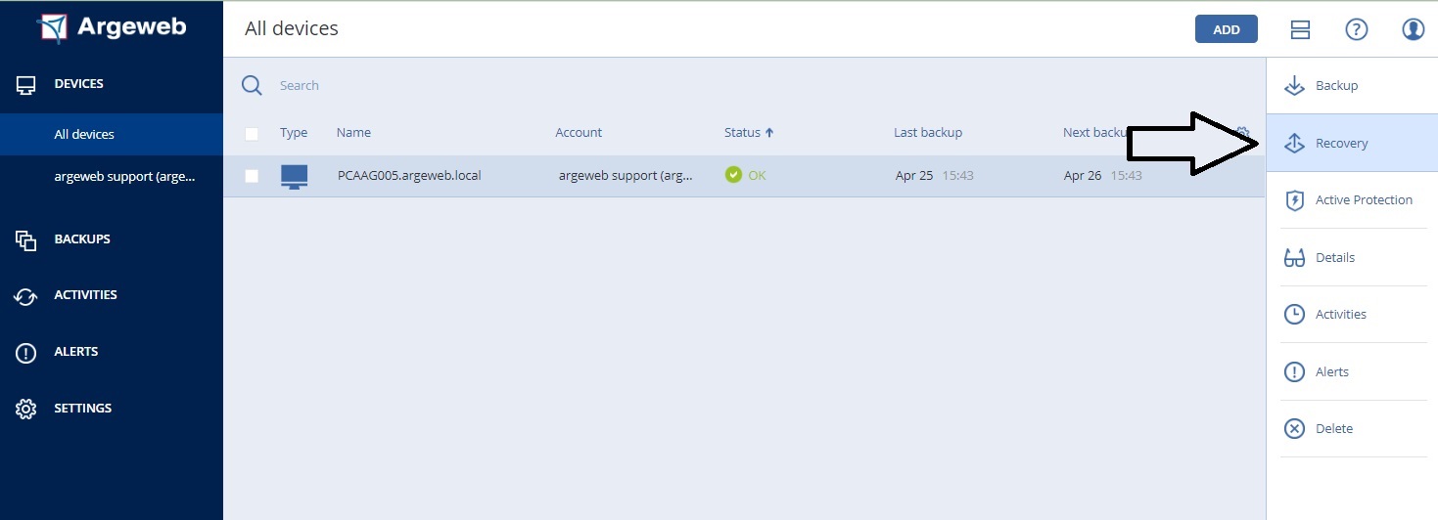Open the user account profile icon

[1413, 29]
